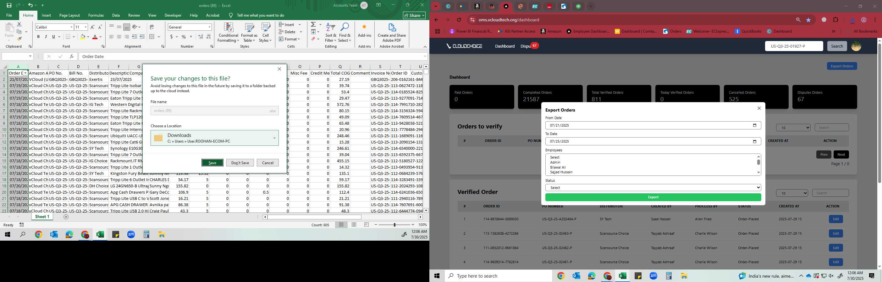Image resolution: width=882 pixels, height=282 pixels.
Task: Open the From Date calendar picker icon
Action: (755, 125)
